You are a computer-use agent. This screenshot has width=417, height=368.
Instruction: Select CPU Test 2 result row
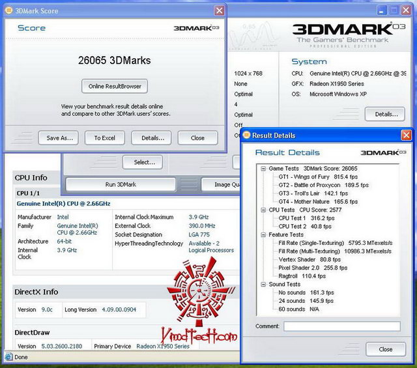305,226
